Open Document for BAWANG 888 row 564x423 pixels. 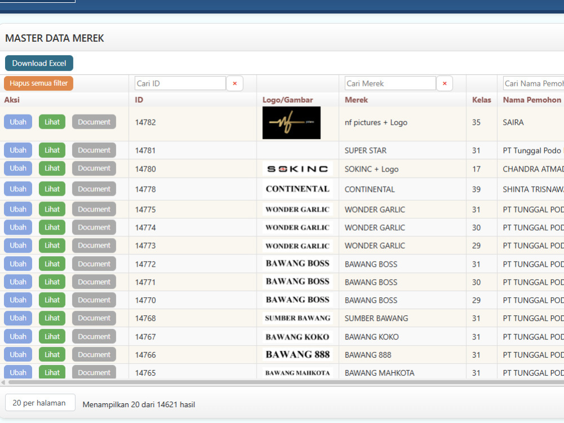pos(94,354)
